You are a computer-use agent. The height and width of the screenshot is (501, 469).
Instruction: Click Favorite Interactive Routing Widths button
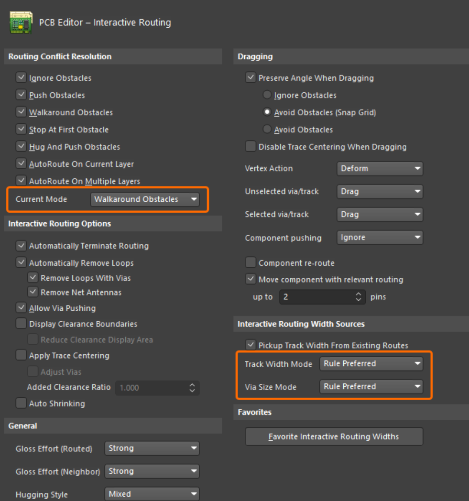point(334,436)
